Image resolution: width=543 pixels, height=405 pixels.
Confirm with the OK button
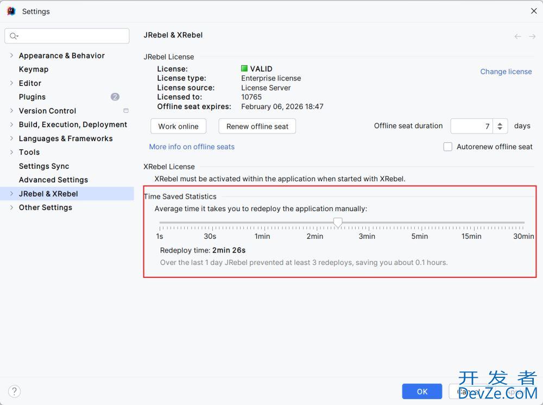tap(422, 391)
